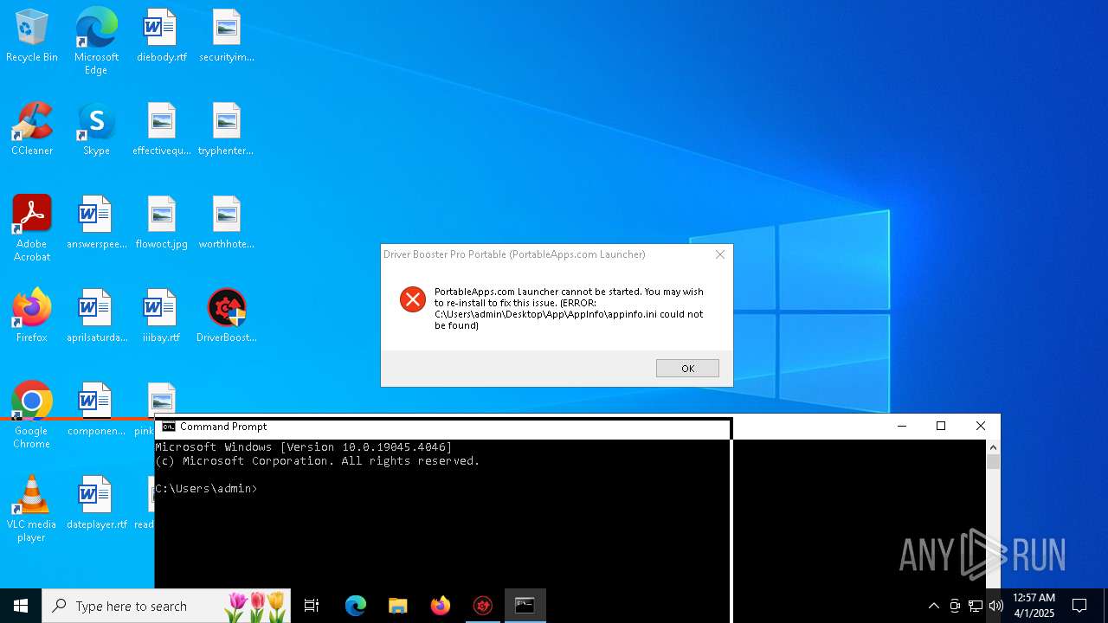Click the error message text in the dialog
Screen dimensions: 1108x623
(570, 309)
